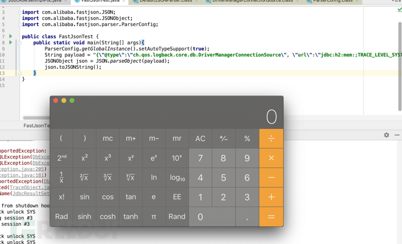402x244 pixels.
Task: Open the console panel settings gear
Action: [386, 135]
